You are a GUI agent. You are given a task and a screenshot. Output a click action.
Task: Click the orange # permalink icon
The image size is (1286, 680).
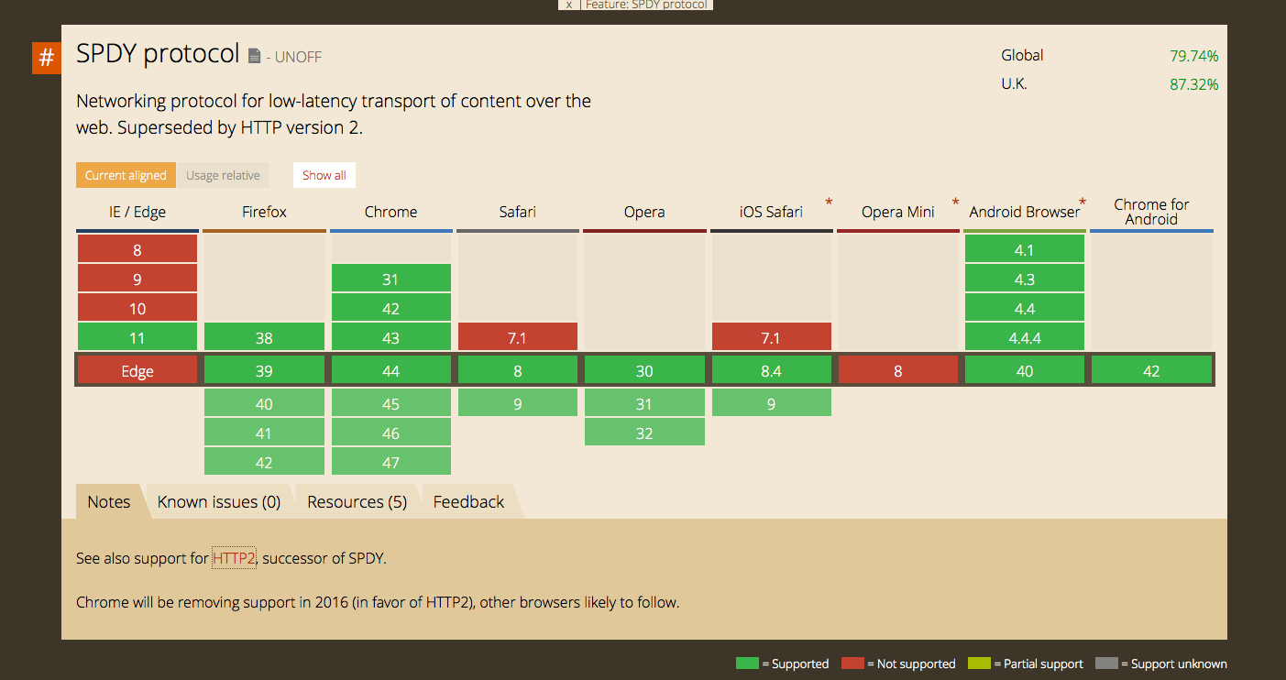(x=46, y=58)
